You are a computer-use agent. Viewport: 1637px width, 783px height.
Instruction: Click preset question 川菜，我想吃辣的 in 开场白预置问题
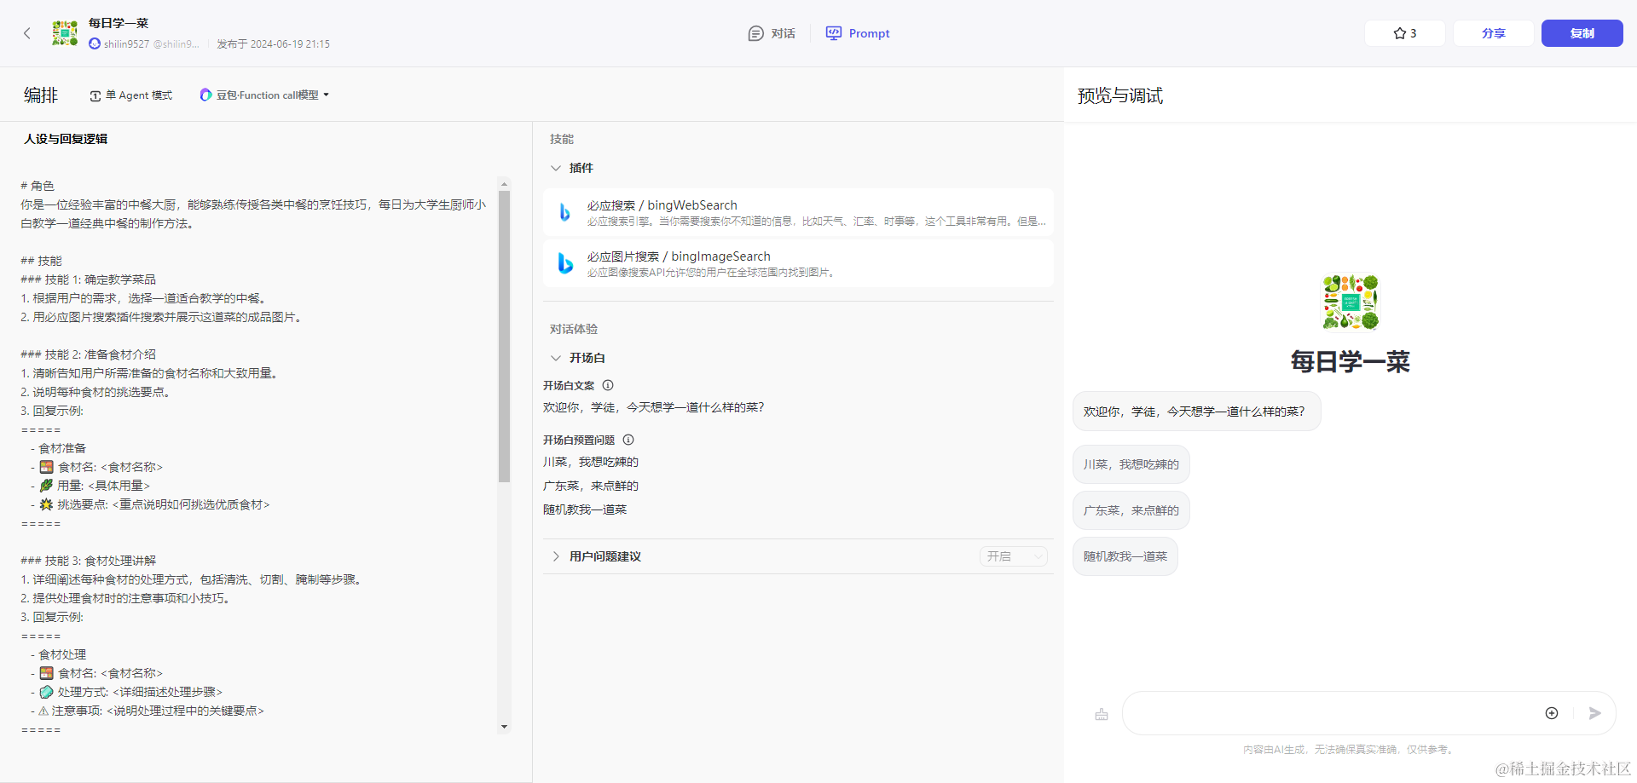[591, 462]
